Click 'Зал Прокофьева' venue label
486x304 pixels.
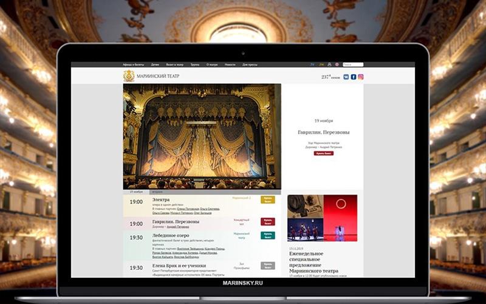tap(241, 266)
